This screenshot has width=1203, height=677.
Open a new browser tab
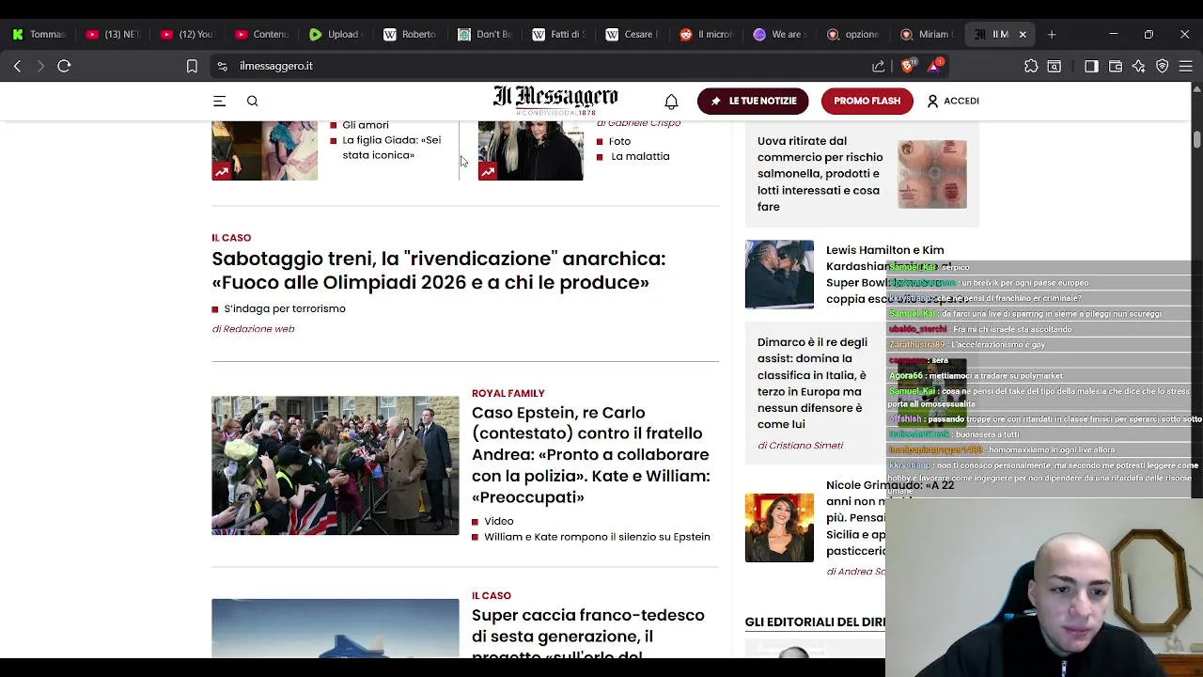[x=1052, y=34]
